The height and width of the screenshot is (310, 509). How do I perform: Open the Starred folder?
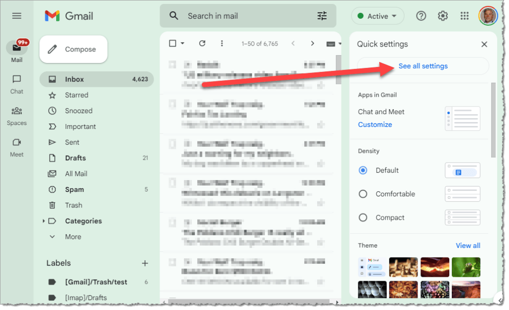tap(76, 95)
